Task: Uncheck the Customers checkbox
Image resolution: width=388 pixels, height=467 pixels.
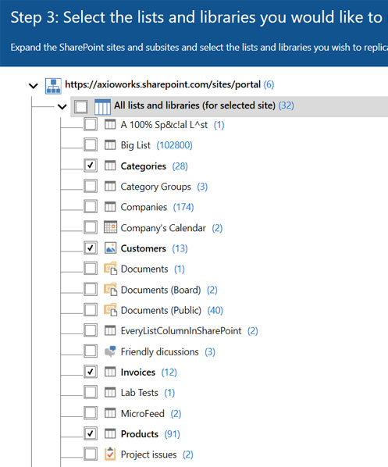Action: (91, 248)
